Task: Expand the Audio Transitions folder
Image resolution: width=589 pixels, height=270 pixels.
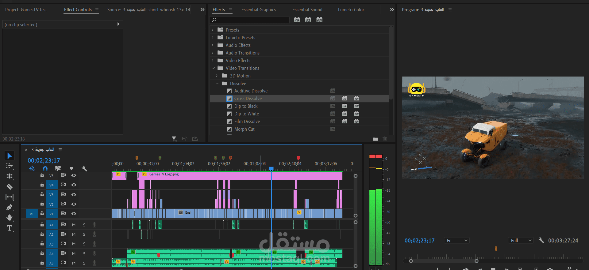Action: [x=212, y=53]
